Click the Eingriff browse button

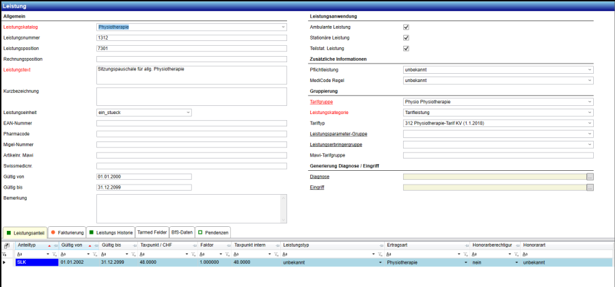(x=590, y=187)
